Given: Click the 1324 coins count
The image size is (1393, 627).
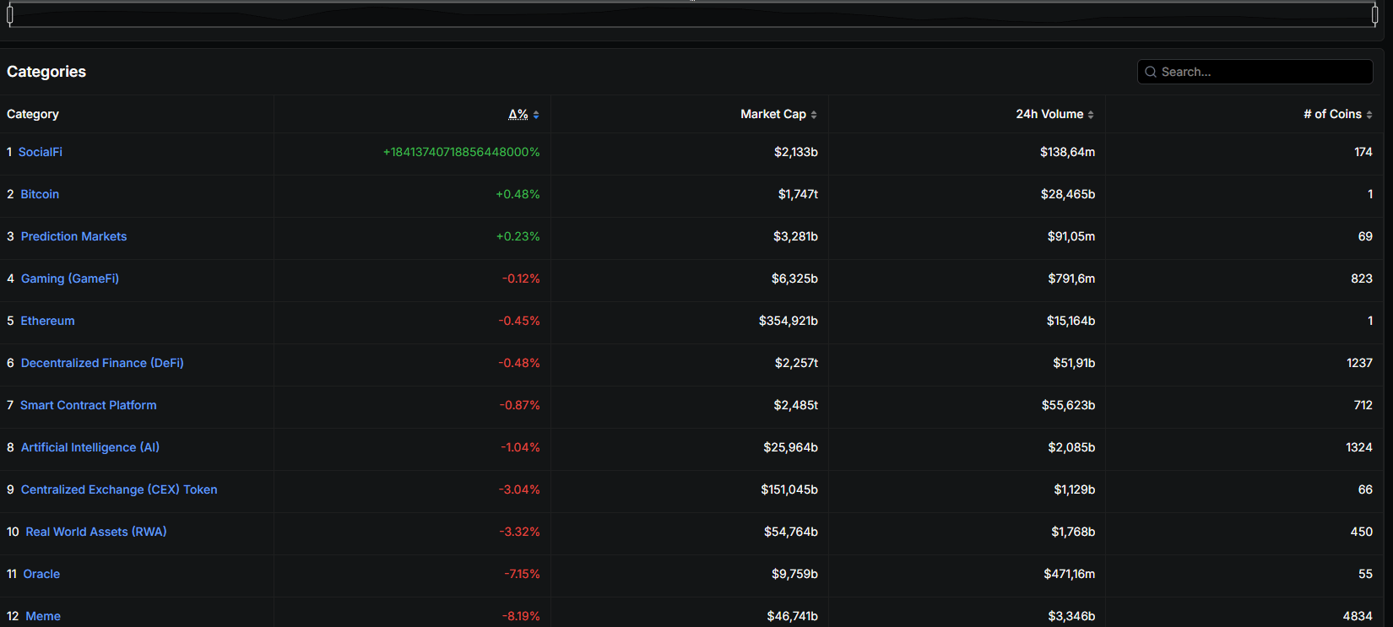Looking at the screenshot, I should click(1359, 447).
